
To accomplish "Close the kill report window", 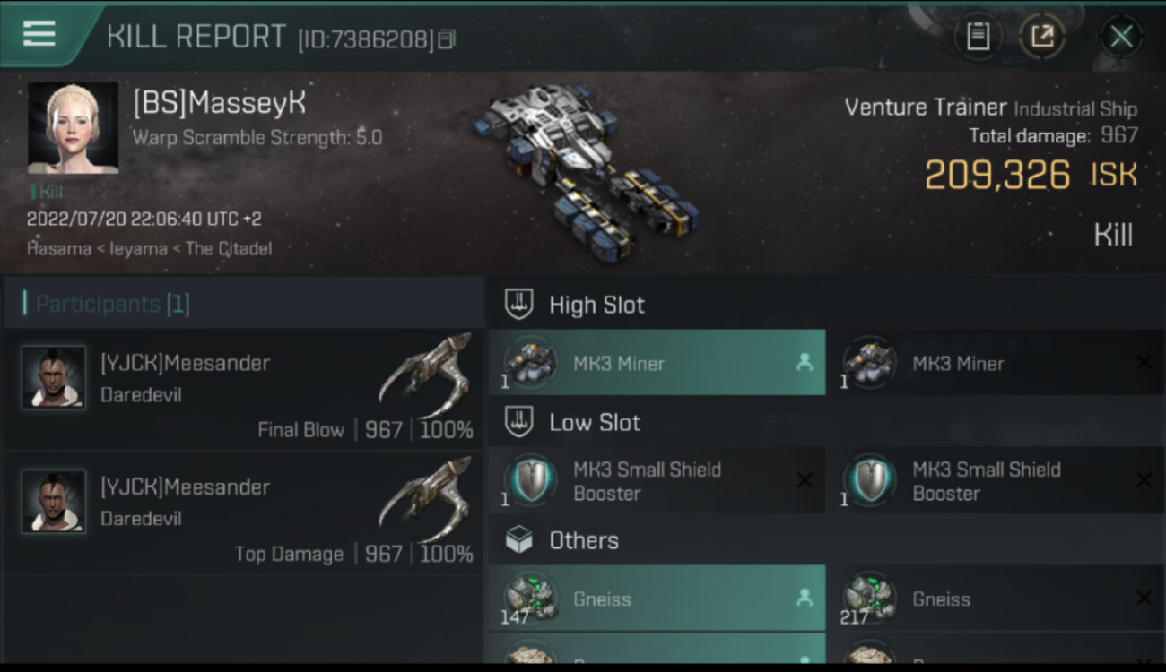I will pos(1121,36).
